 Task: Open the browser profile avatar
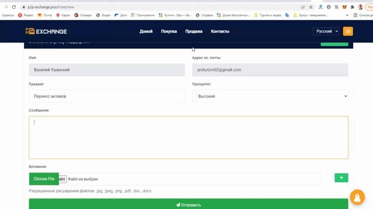coord(360,7)
